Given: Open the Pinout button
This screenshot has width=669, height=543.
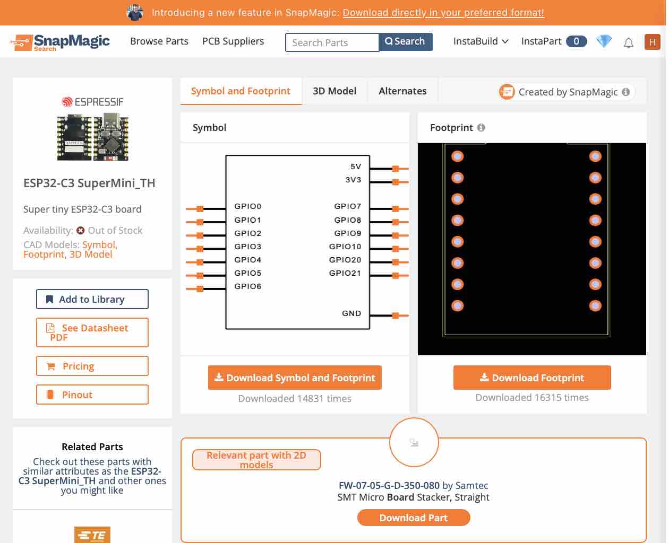Looking at the screenshot, I should 92,395.
